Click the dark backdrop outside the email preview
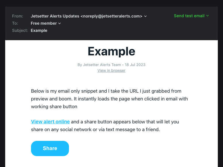The height and width of the screenshot is (167, 223). pos(2,85)
